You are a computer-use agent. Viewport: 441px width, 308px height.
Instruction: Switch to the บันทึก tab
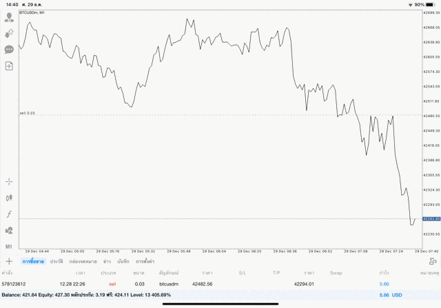(123, 262)
